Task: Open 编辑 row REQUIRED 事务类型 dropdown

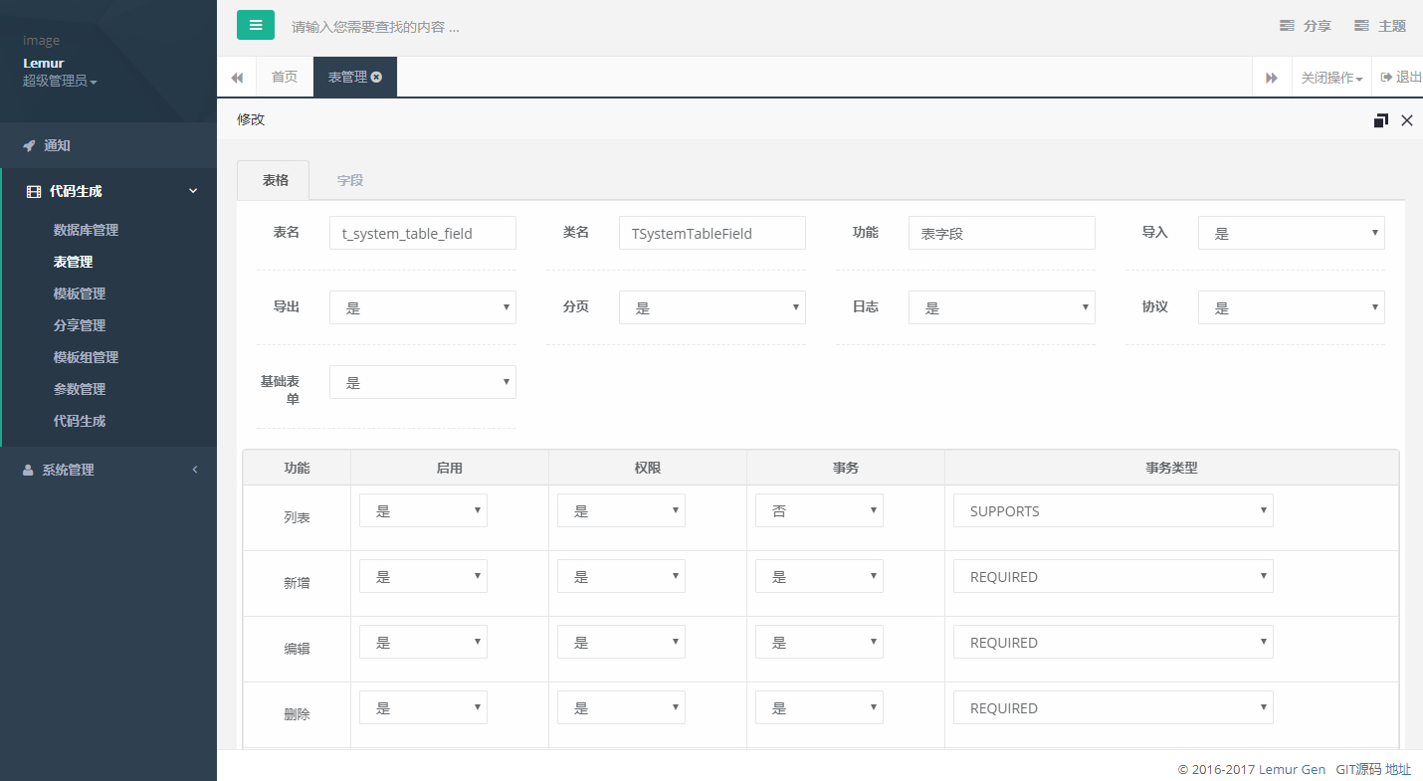Action: (1114, 642)
